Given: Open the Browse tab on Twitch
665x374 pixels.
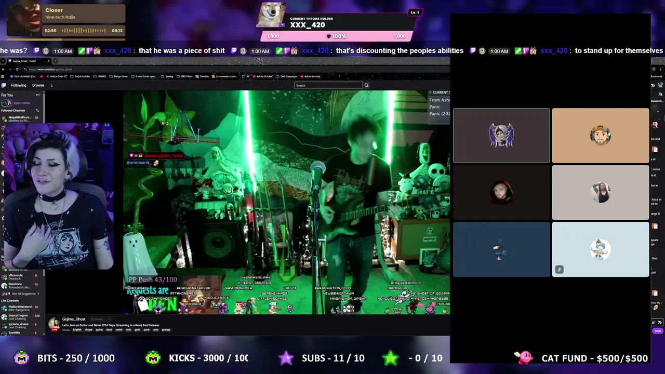Looking at the screenshot, I should pos(38,85).
